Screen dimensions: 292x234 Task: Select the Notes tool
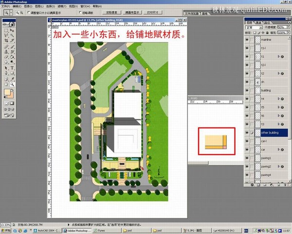6,79
